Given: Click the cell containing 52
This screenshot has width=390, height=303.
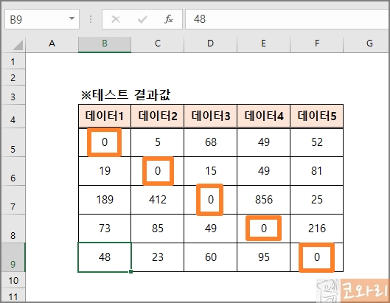Looking at the screenshot, I should 316,142.
